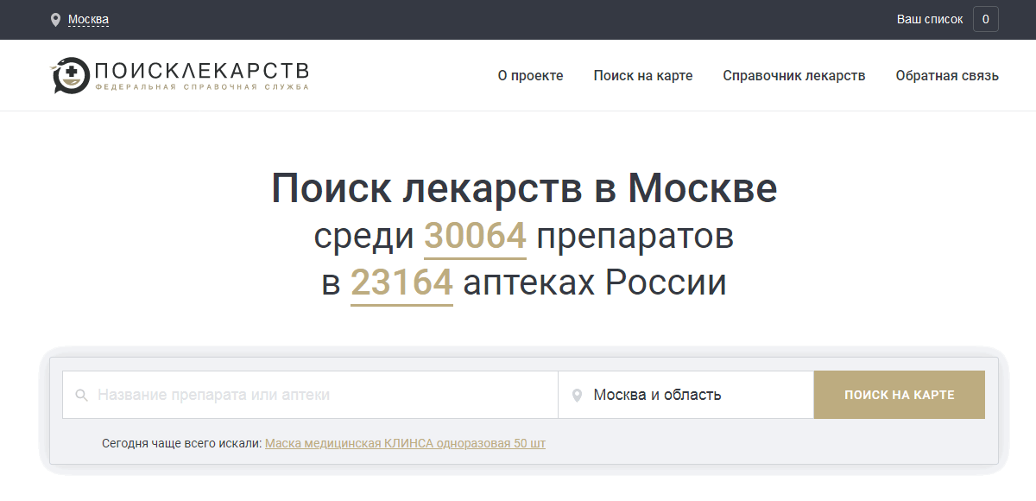Open the Ваш список label

pos(930,19)
